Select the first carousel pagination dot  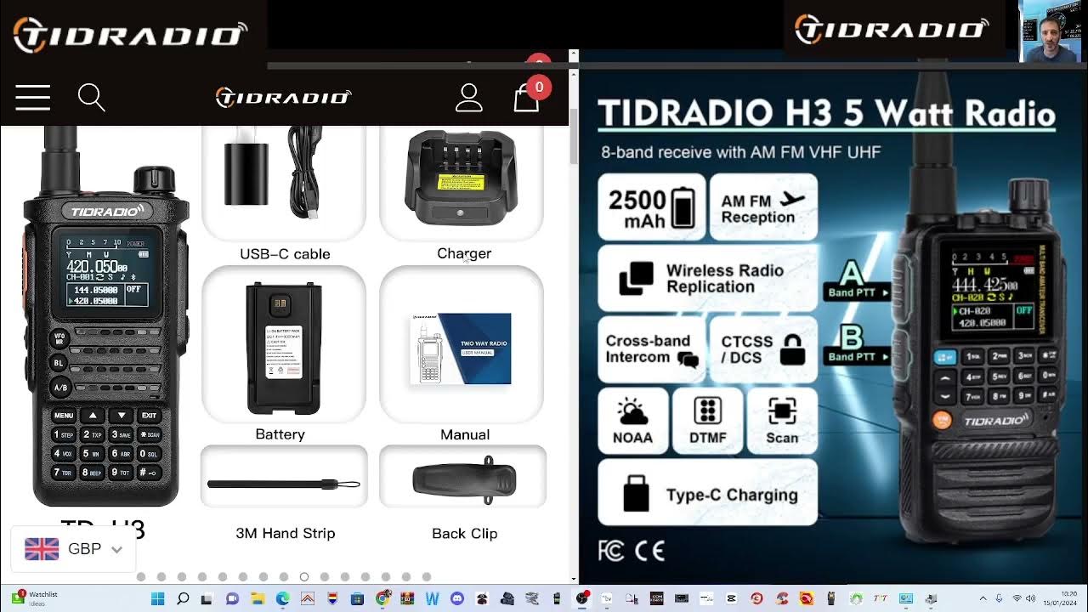coord(141,577)
